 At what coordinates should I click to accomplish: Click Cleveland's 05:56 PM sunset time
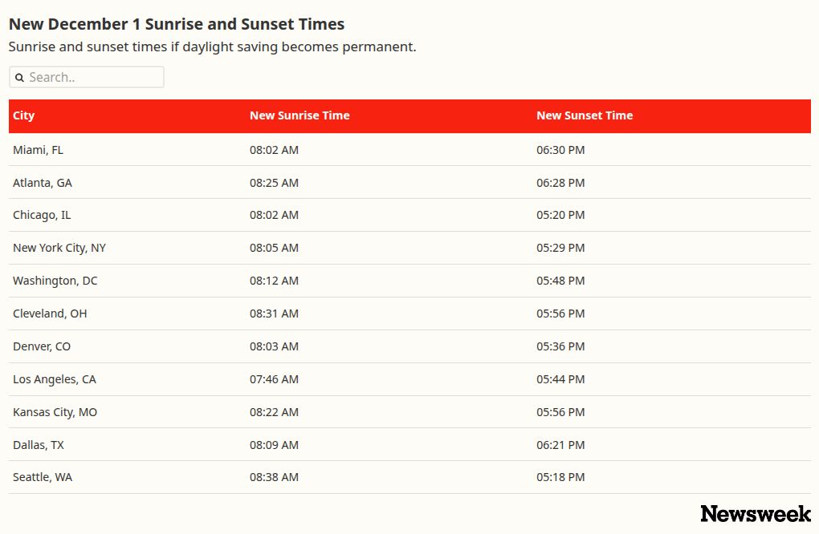pos(560,314)
